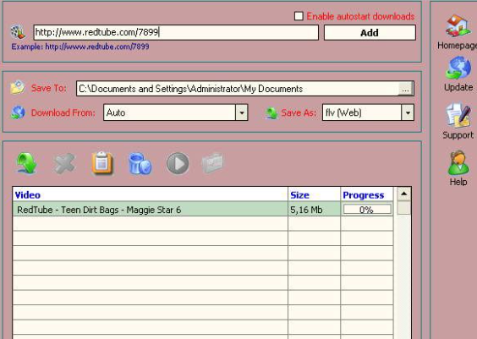Click the Update globe icon
Screen dimensions: 477x339
pos(458,68)
